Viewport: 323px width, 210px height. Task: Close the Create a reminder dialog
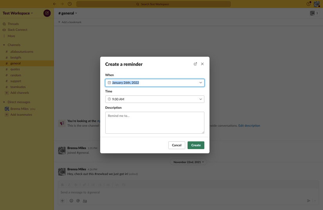click(202, 64)
